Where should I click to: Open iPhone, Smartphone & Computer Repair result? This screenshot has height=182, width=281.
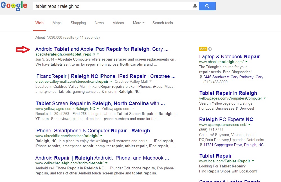pyautogui.click(x=93, y=131)
